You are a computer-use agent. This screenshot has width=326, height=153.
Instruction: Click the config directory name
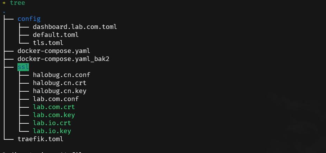29,19
